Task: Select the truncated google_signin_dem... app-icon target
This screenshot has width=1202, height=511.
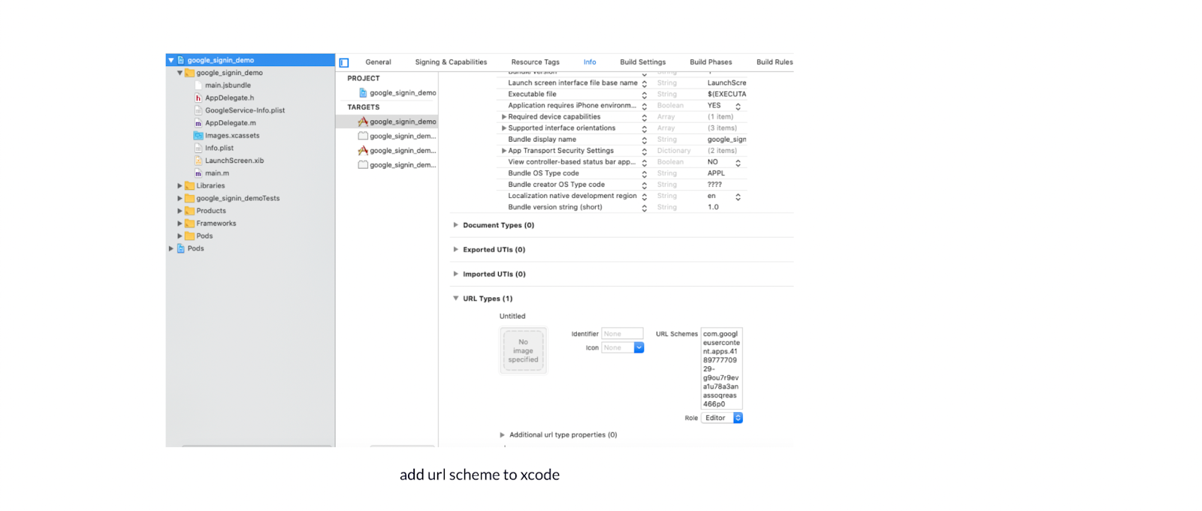Action: pyautogui.click(x=397, y=151)
